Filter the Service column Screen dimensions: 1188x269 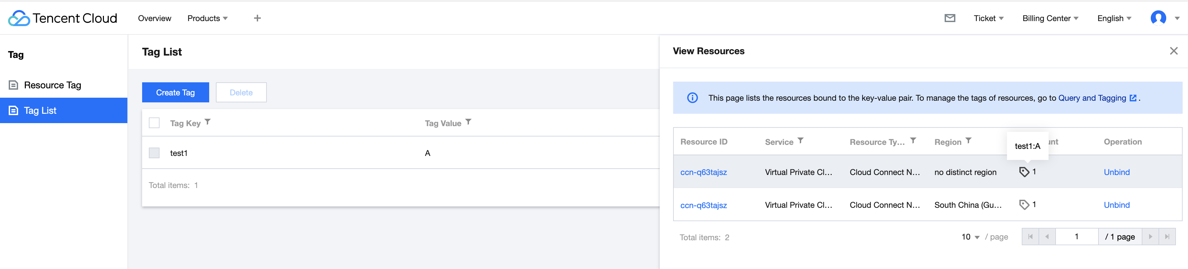point(800,141)
